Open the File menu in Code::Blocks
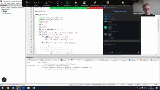 pos(1,3)
